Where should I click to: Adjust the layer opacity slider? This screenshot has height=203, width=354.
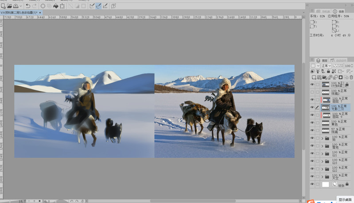click(338, 65)
